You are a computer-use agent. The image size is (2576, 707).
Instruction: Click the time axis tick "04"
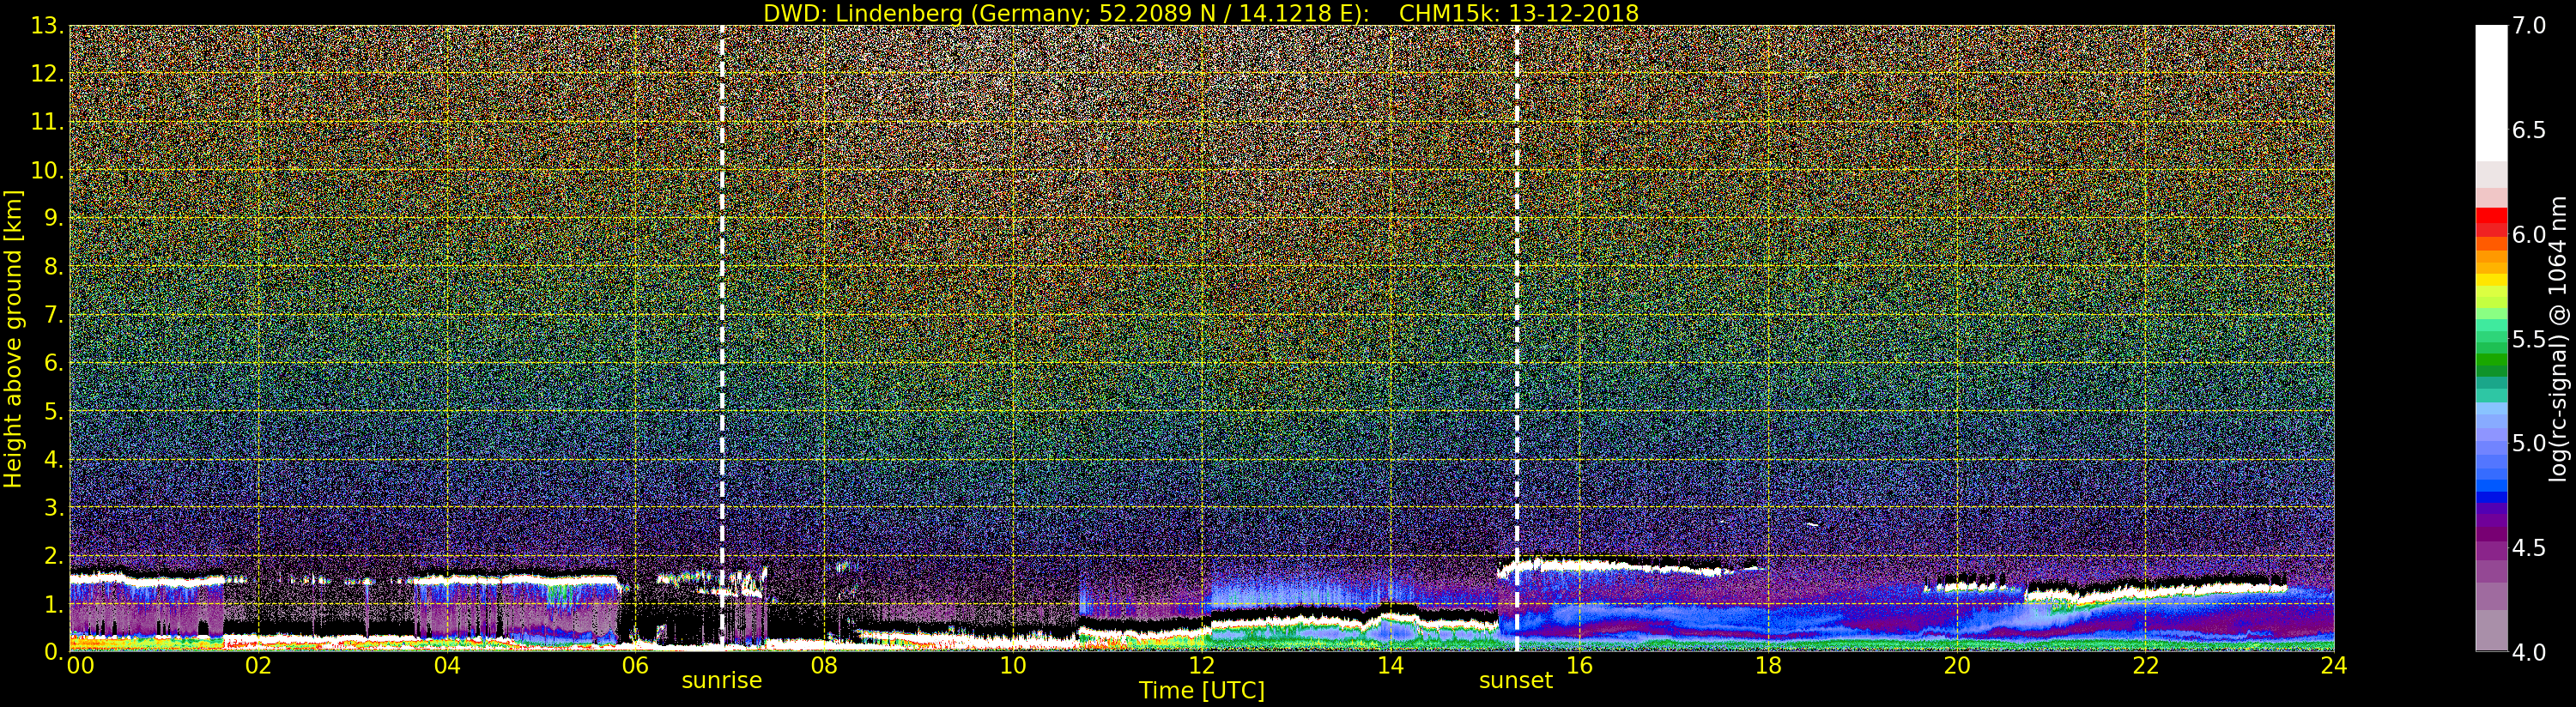coord(447,666)
